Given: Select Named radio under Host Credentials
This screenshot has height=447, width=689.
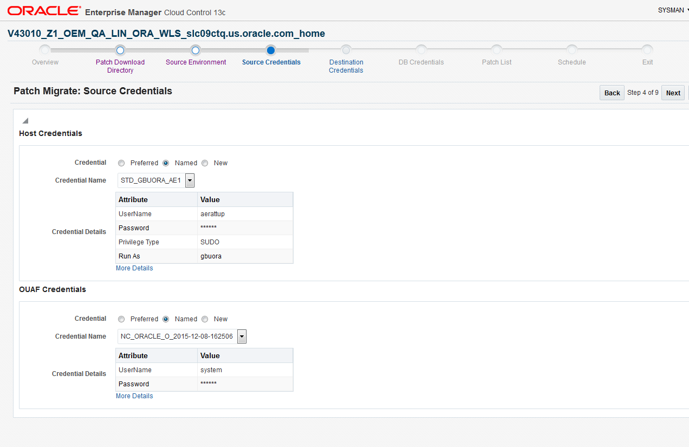Looking at the screenshot, I should (x=166, y=163).
